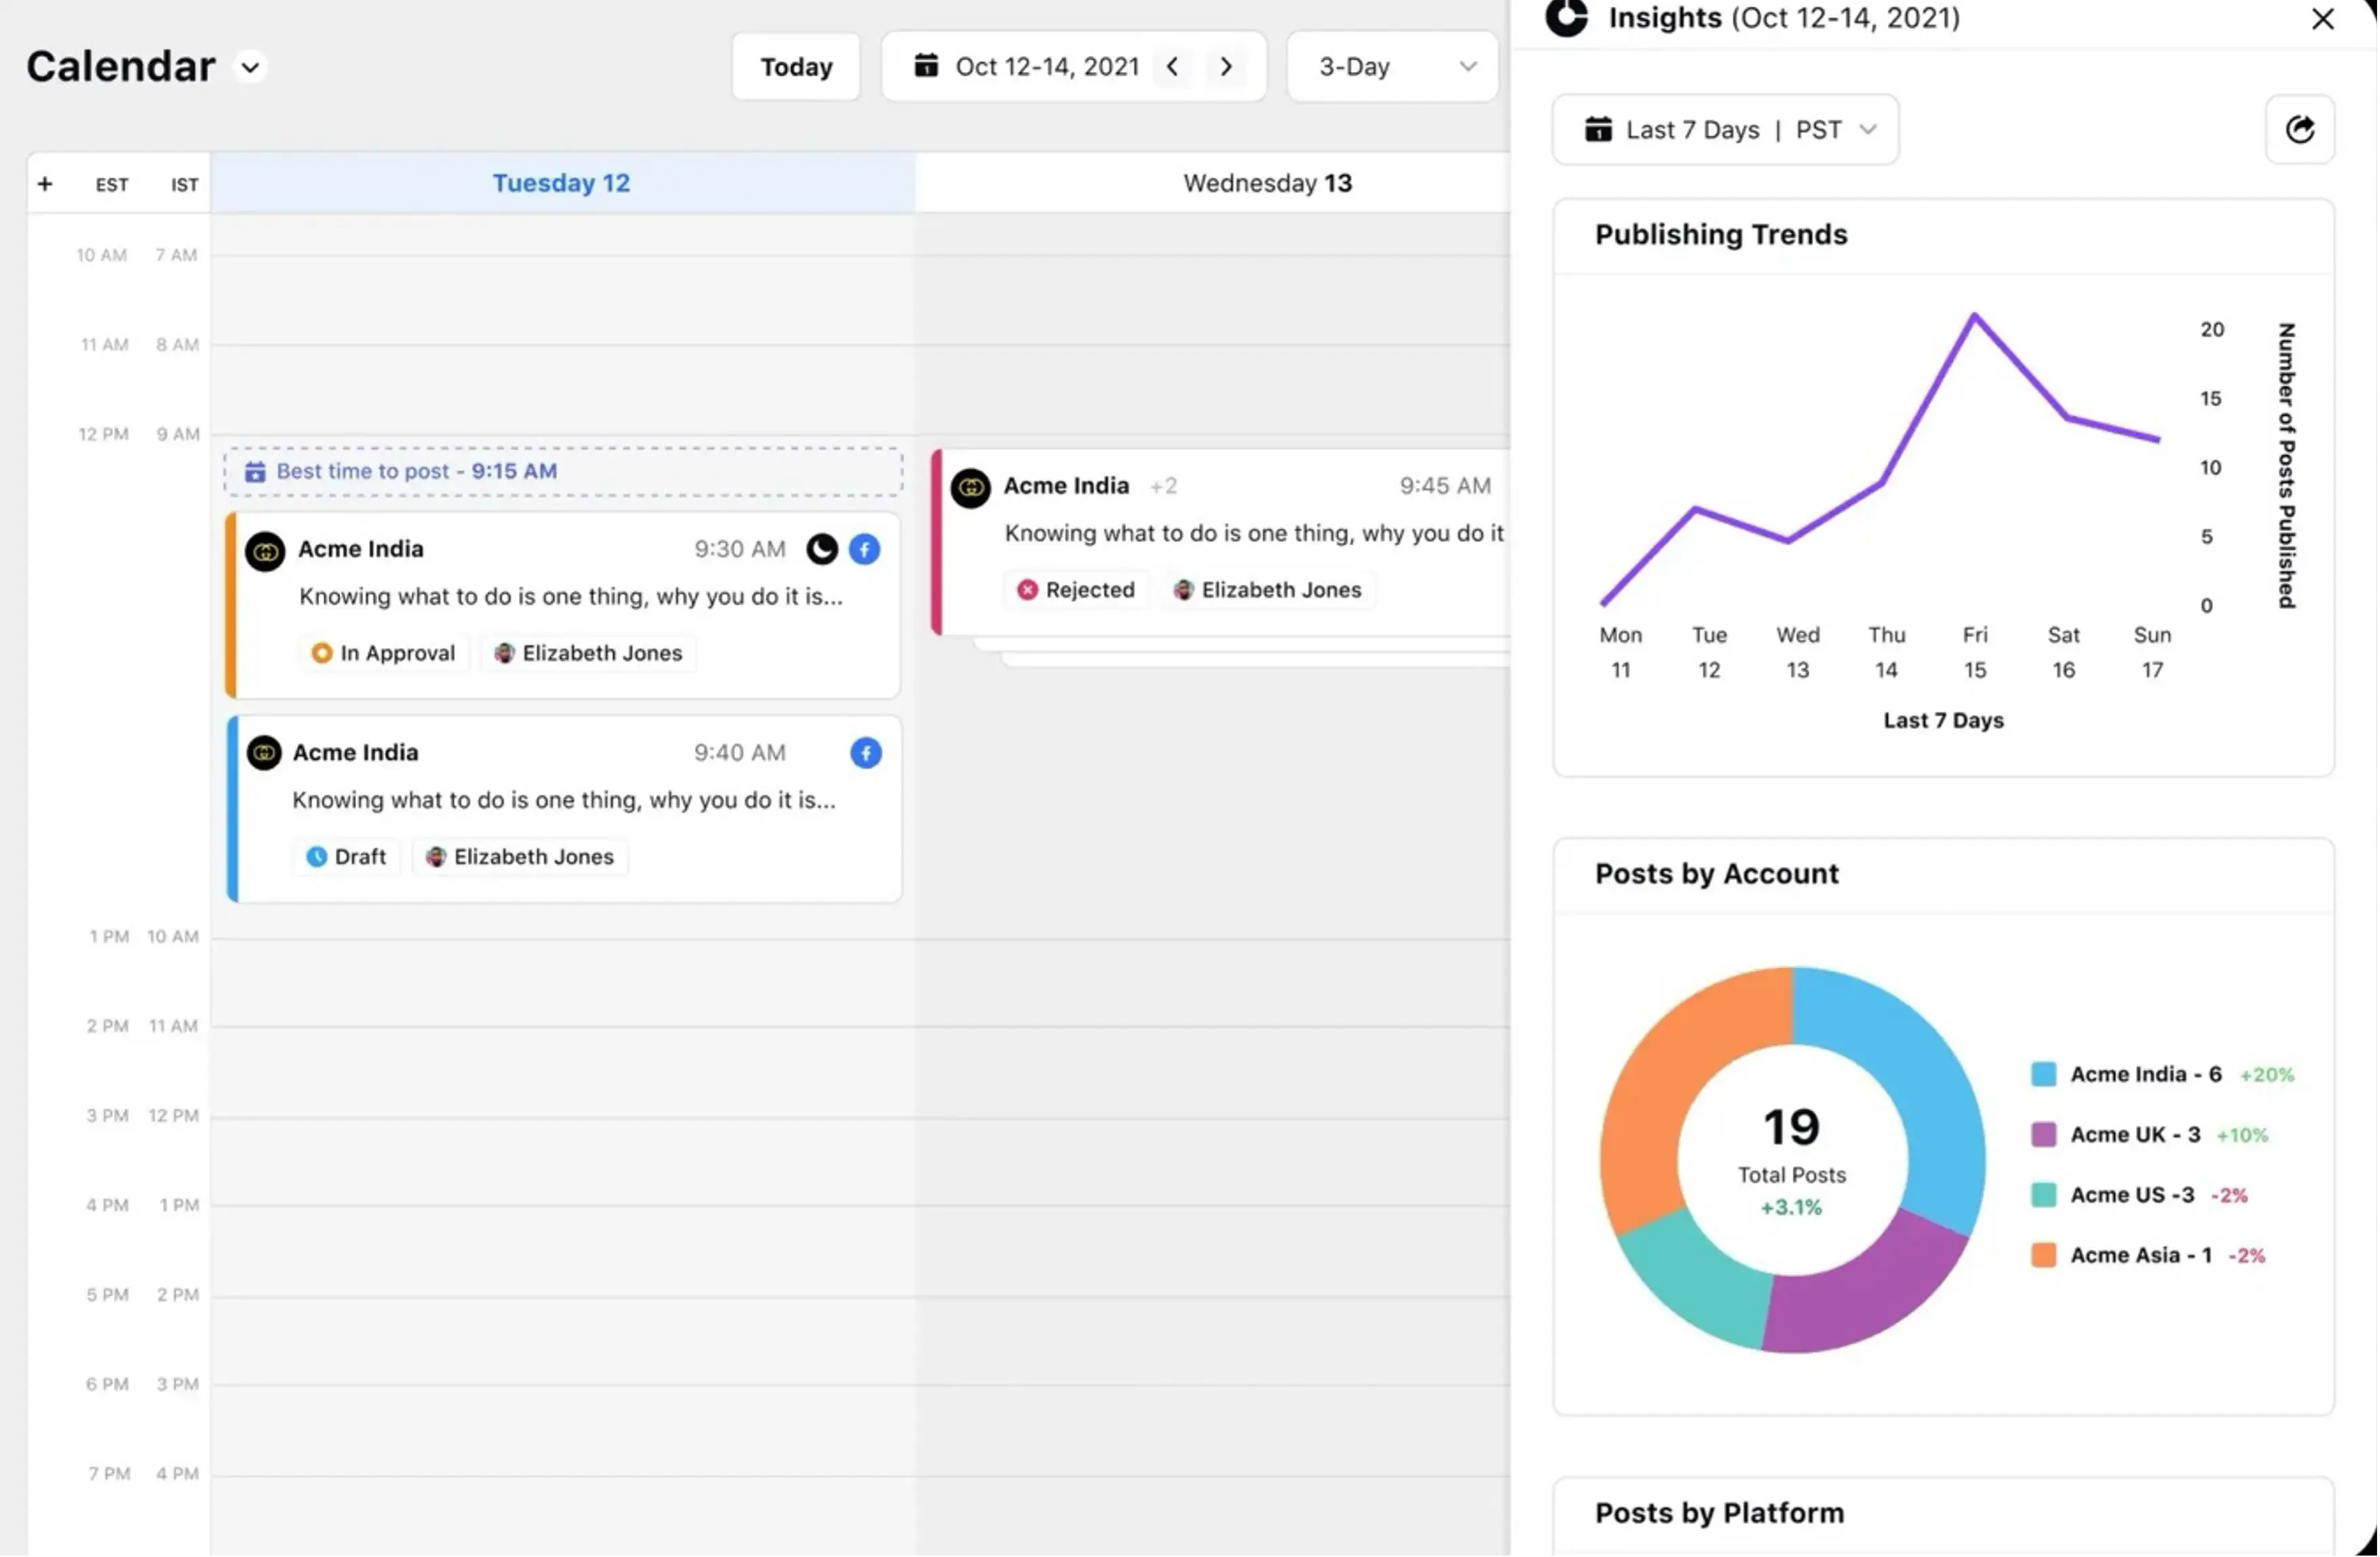2380x1557 pixels.
Task: Click Facebook icon on the 9:30 AM post
Action: 864,548
